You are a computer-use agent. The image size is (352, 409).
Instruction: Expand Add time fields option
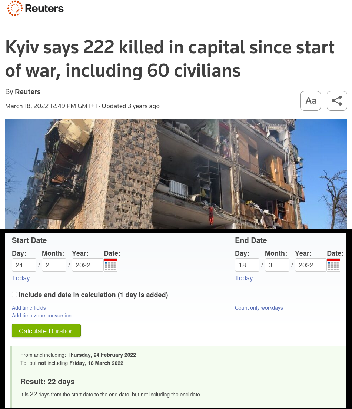[x=29, y=308]
